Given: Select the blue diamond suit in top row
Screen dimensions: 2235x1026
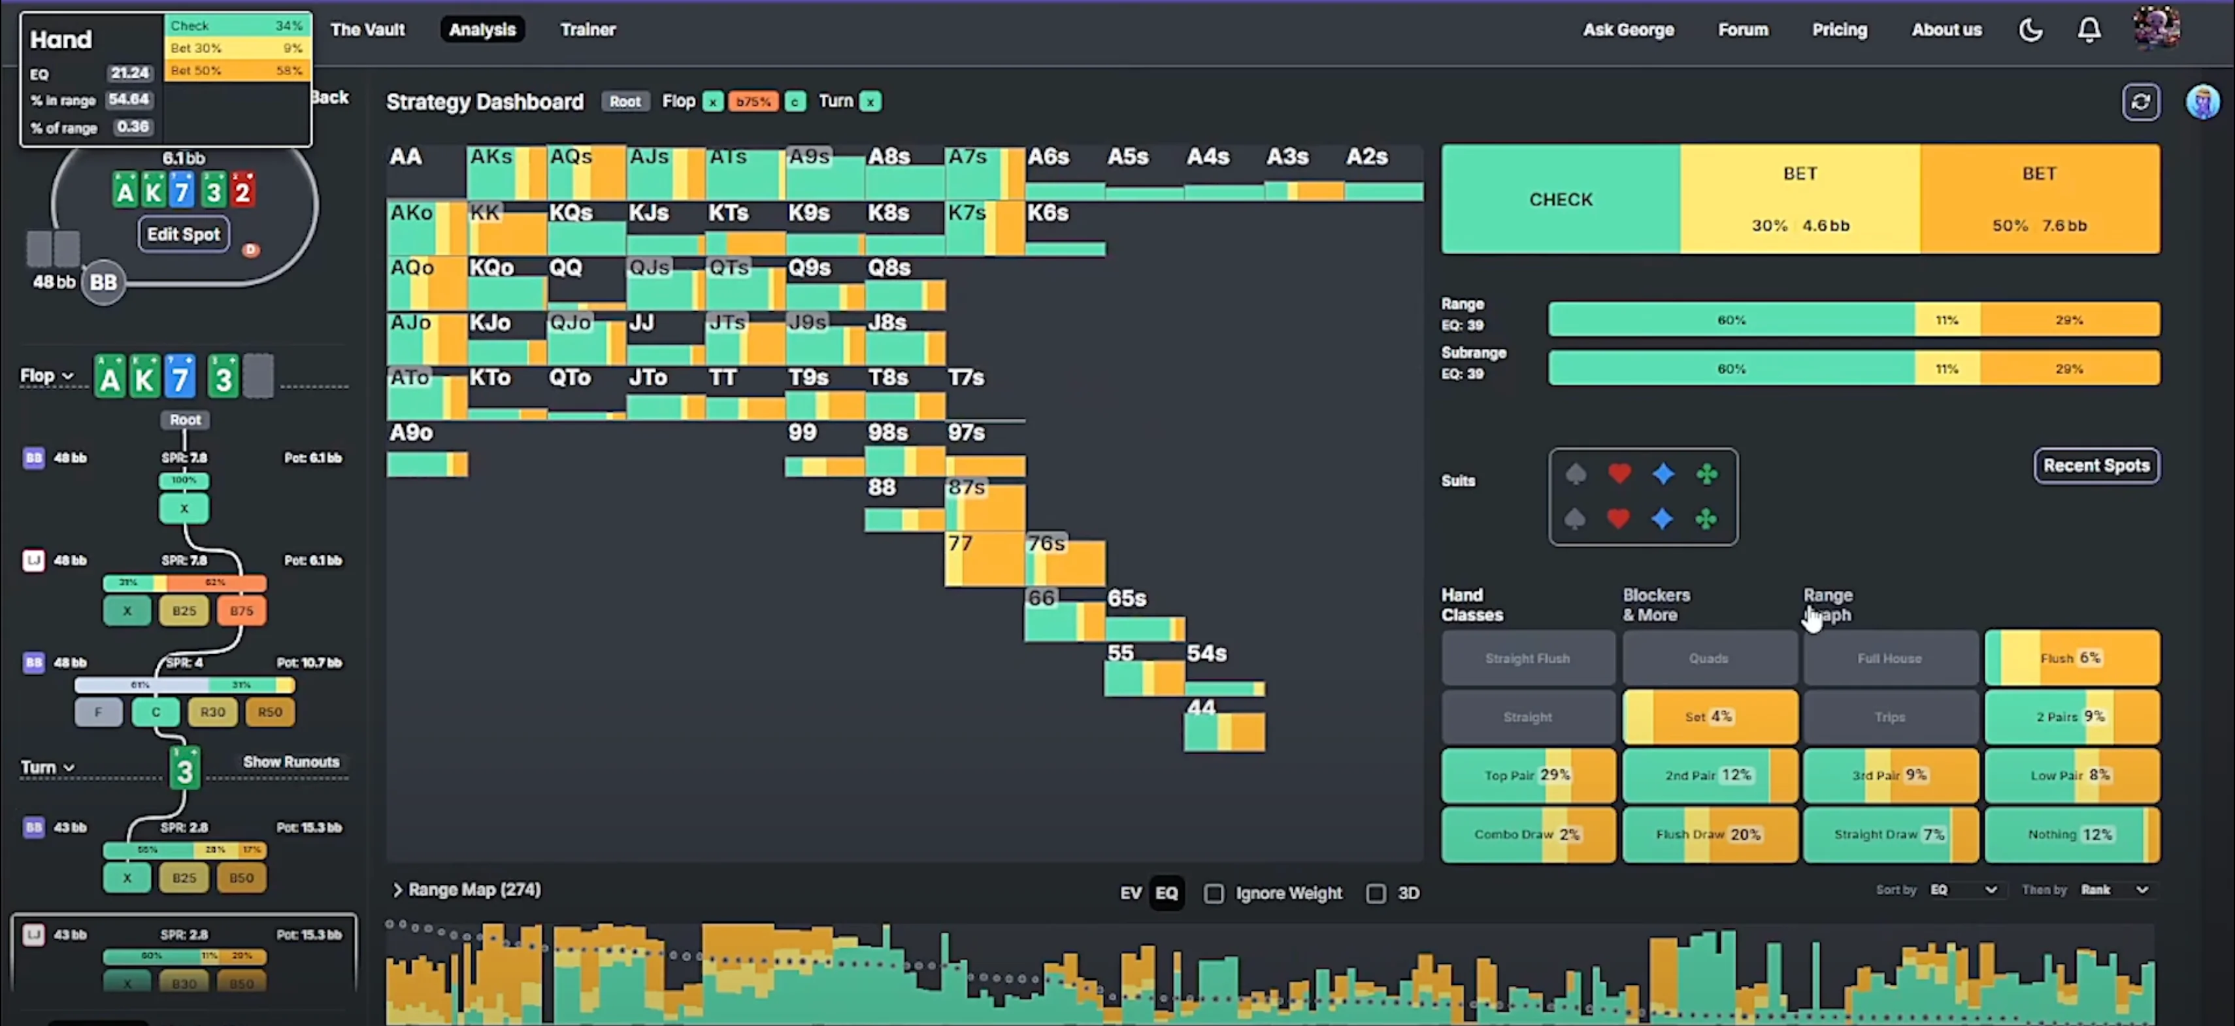Looking at the screenshot, I should (x=1663, y=474).
